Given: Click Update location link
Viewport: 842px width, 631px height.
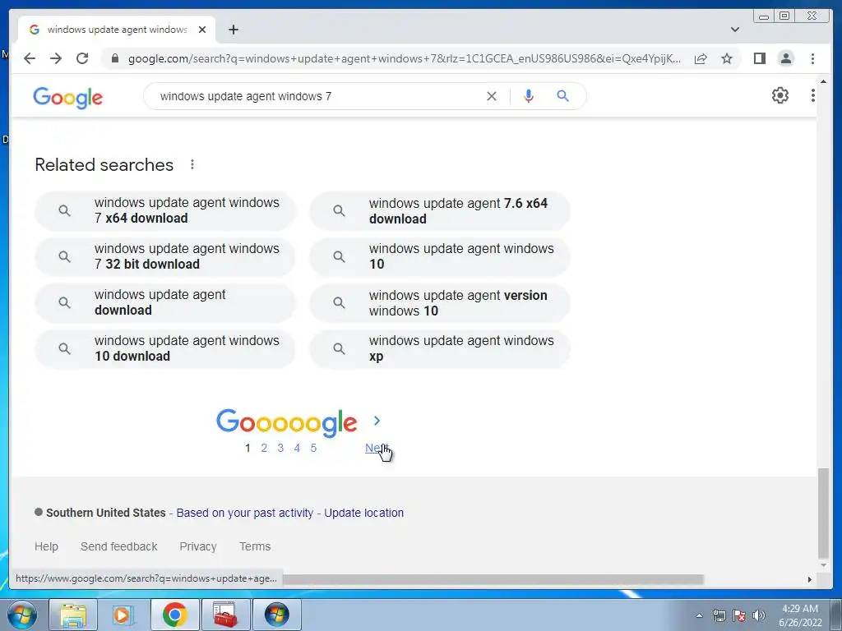Looking at the screenshot, I should pos(364,513).
